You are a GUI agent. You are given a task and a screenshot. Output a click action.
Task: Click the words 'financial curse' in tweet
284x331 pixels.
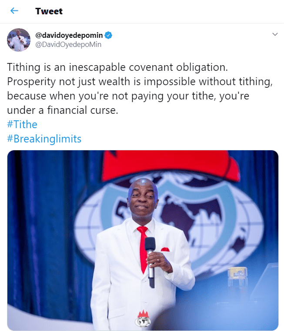pyautogui.click(x=82, y=110)
